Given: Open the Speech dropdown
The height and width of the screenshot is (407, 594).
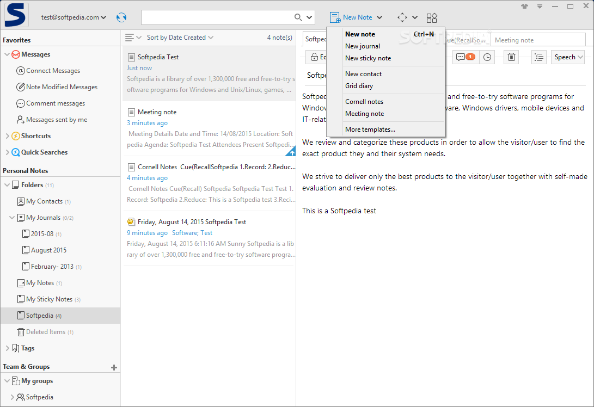Looking at the screenshot, I should [568, 57].
